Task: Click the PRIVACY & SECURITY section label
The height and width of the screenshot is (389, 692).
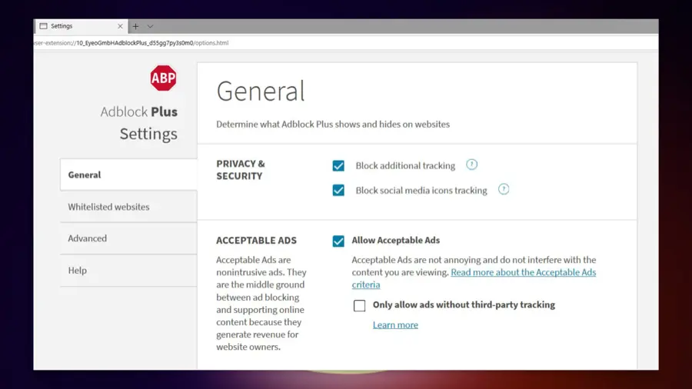Action: click(x=241, y=170)
